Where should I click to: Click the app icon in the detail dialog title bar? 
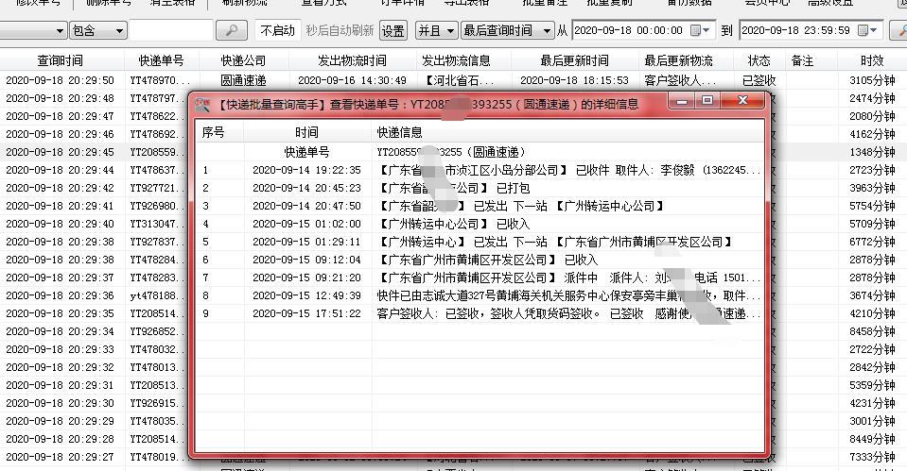[202, 105]
